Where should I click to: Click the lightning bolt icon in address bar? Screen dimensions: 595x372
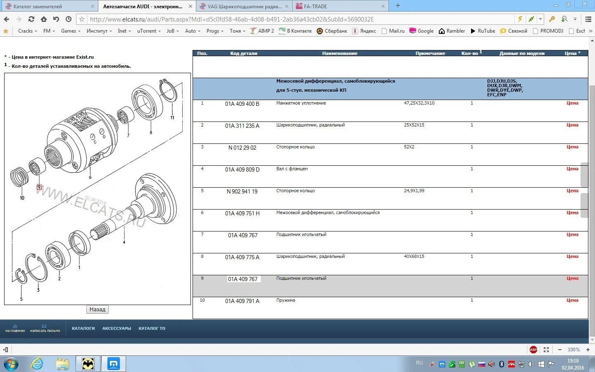[x=520, y=19]
